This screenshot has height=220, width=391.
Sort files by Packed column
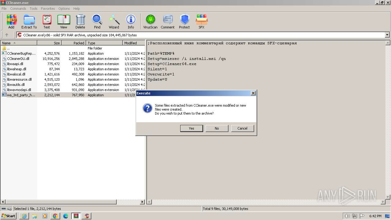(x=74, y=43)
